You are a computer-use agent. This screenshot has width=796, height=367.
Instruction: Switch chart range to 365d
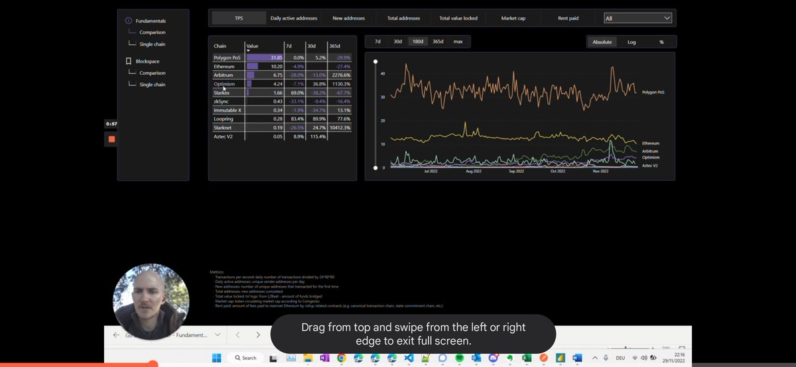[x=438, y=41]
